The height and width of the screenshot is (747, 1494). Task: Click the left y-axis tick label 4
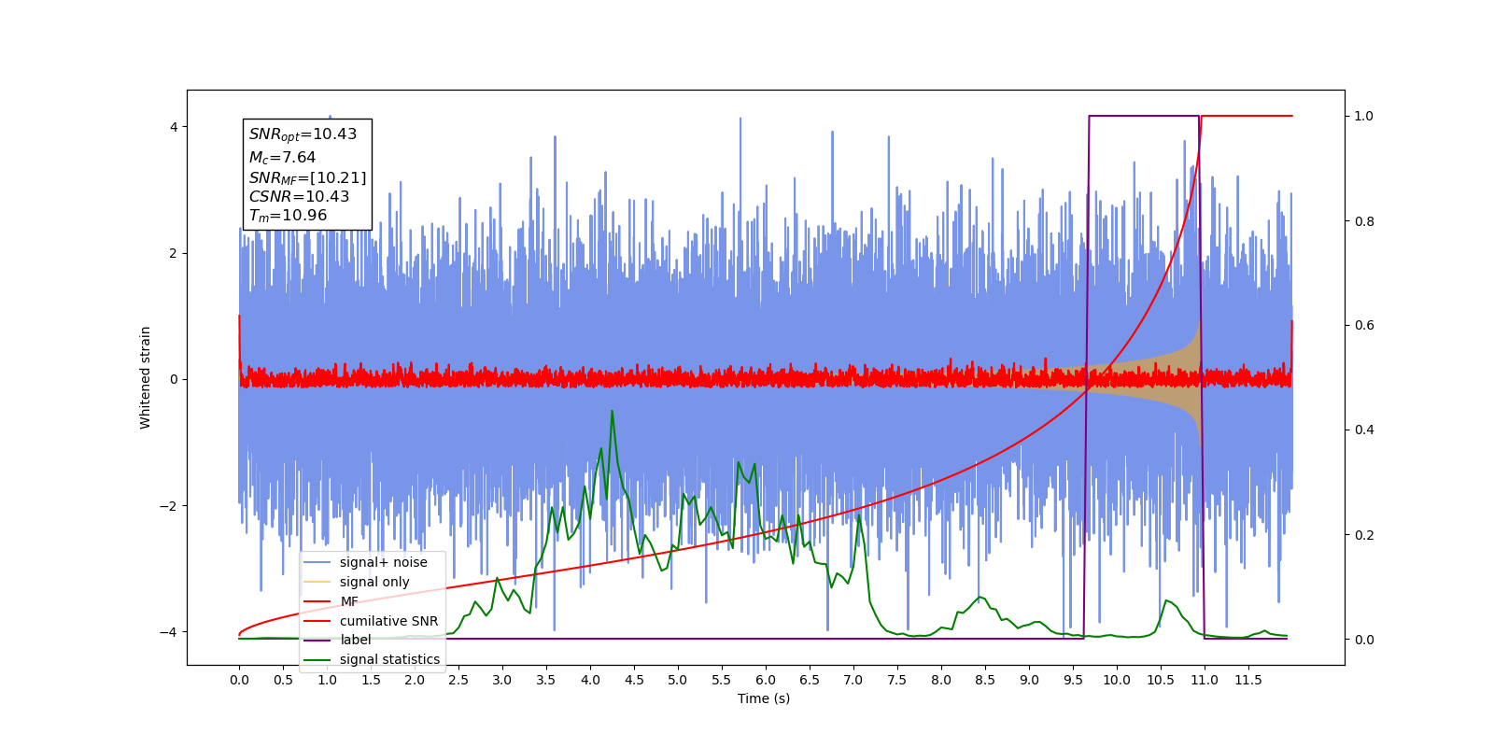[174, 127]
